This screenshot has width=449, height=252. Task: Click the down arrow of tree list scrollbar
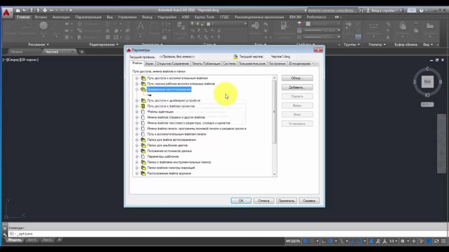point(275,174)
